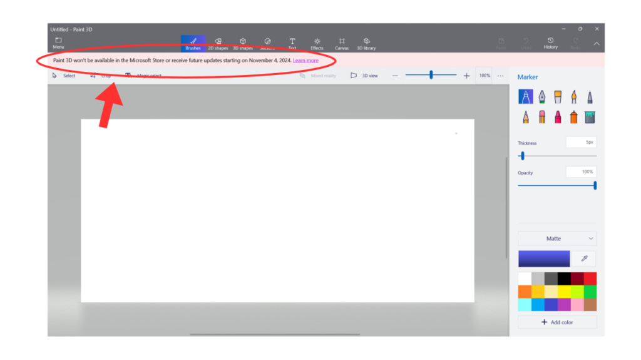Switch to the Brushes tab
The image size is (641, 360).
click(x=193, y=44)
